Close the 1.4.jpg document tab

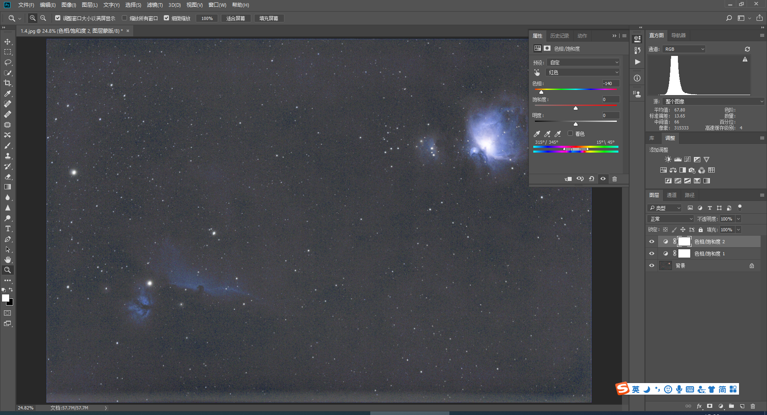pos(128,31)
